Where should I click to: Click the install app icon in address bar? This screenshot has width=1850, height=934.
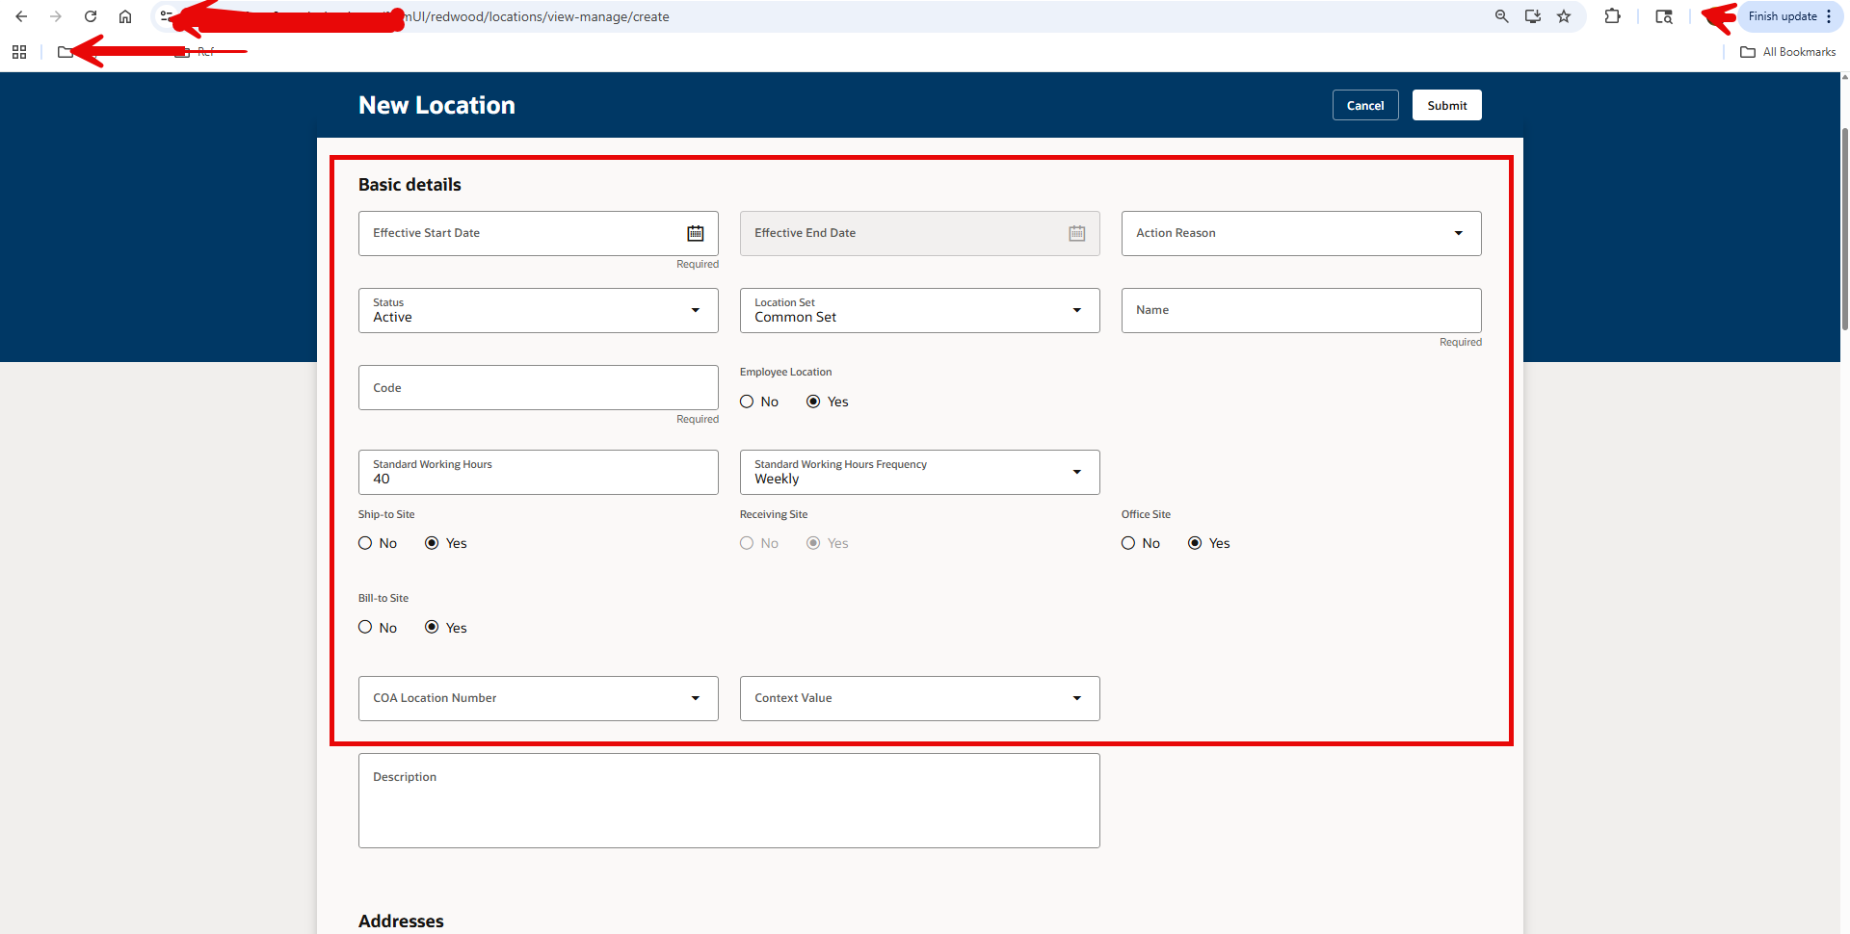1532,16
